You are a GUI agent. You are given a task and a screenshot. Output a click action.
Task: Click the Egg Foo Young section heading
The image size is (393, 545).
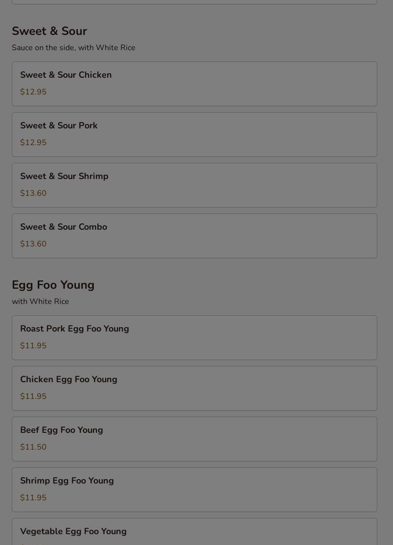coord(53,285)
